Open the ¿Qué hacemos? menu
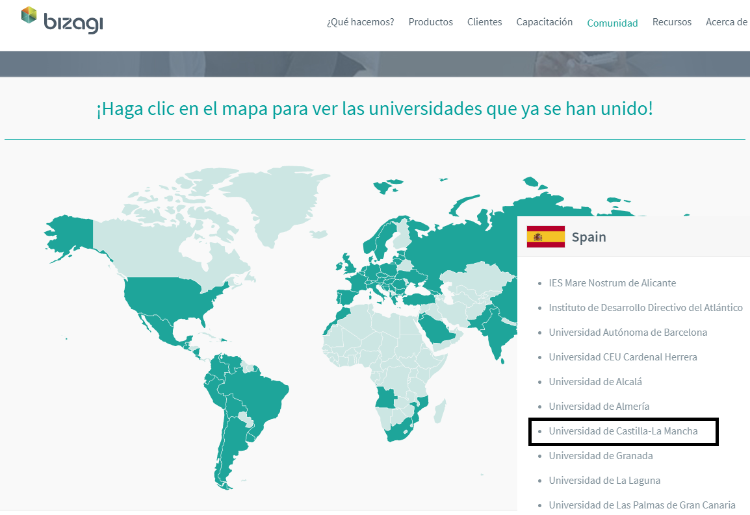 coord(360,22)
